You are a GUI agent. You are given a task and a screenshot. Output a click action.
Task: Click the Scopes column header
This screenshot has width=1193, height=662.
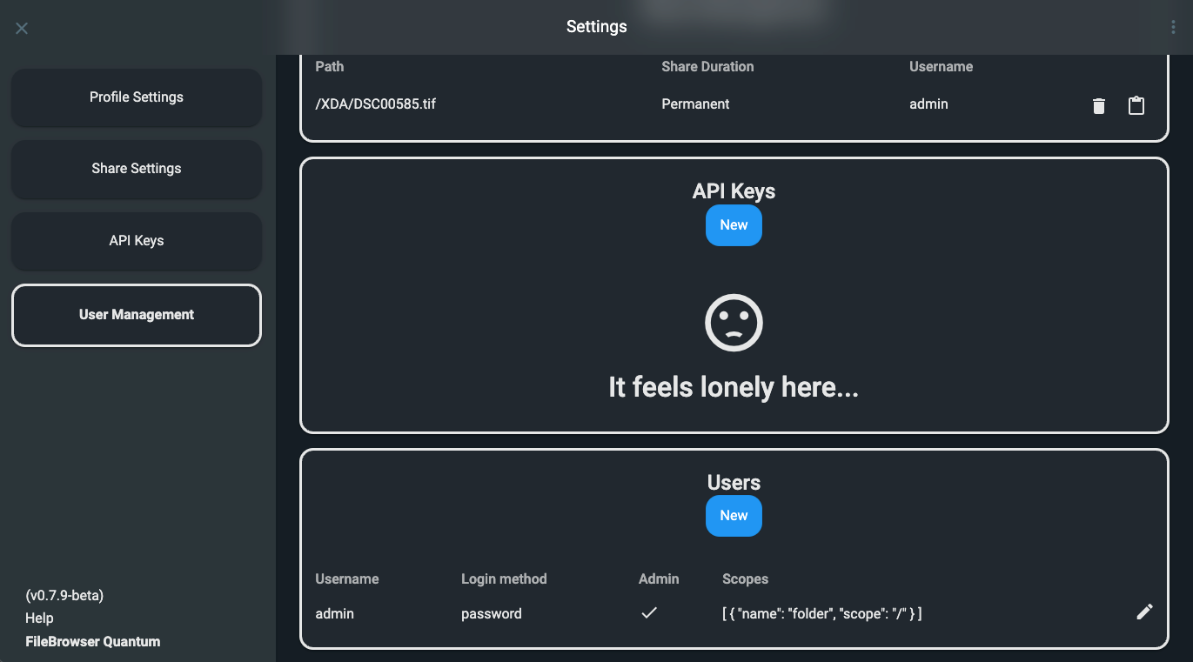pos(745,579)
